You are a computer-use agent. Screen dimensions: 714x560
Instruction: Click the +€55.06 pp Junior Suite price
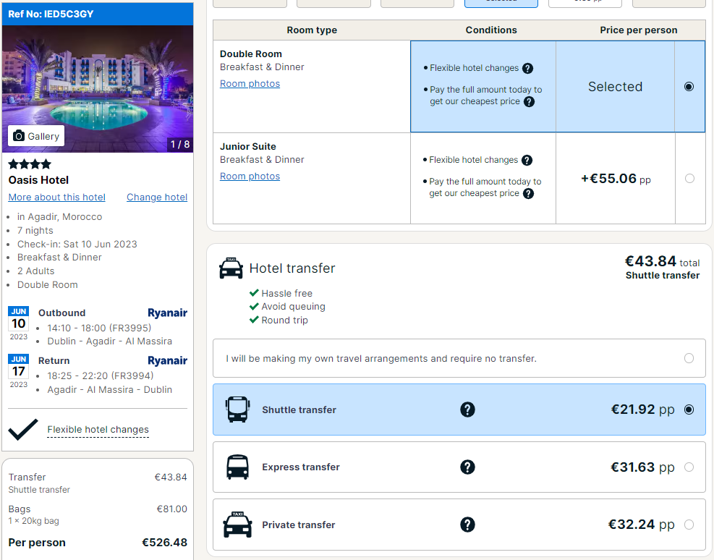(616, 179)
